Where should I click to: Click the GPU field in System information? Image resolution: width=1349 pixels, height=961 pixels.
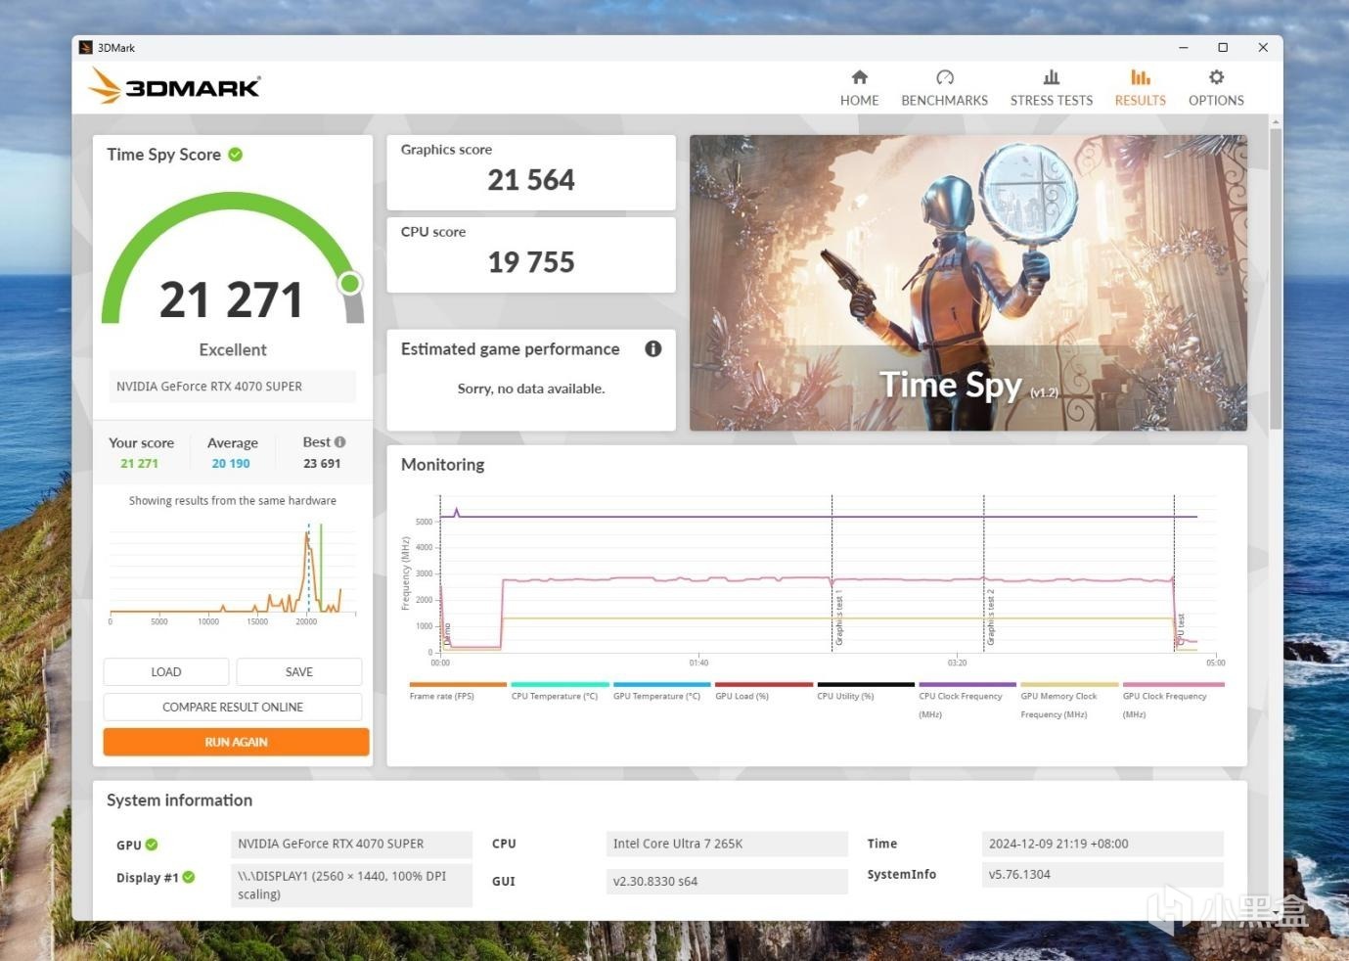click(351, 844)
